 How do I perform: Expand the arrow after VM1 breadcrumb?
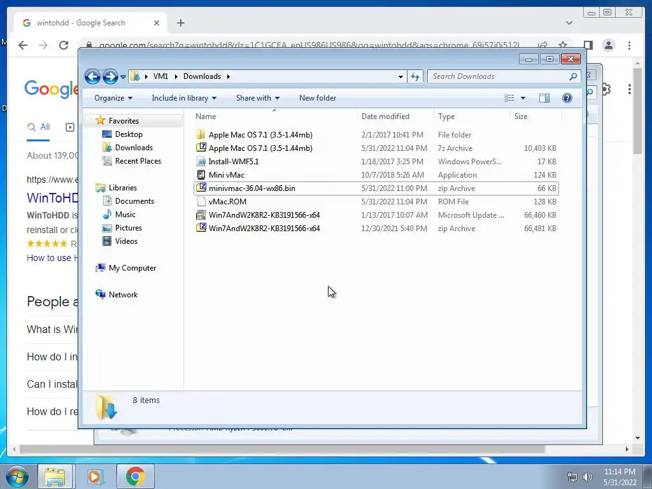pos(176,76)
